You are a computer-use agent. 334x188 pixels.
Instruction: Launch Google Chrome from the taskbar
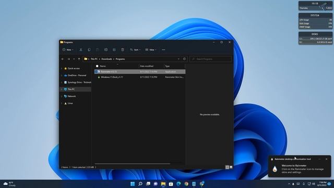click(186, 184)
